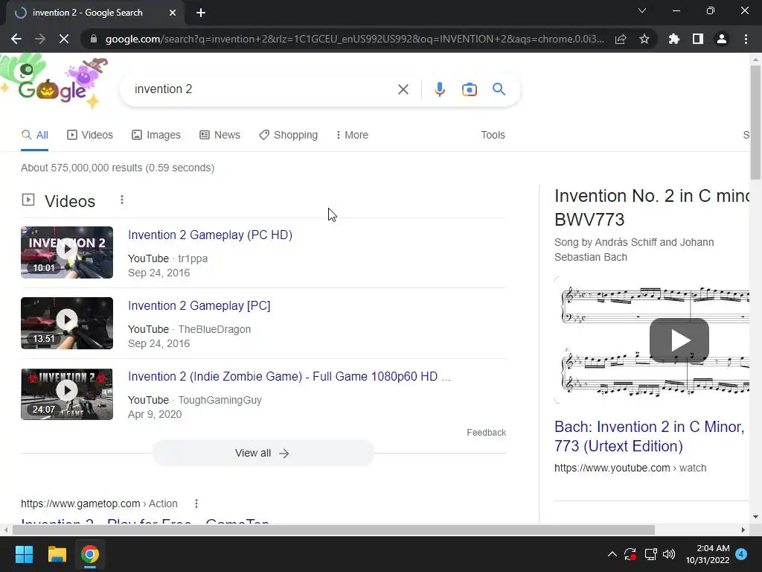This screenshot has height=572, width=762.
Task: Open the Extensions puzzle icon
Action: click(674, 39)
